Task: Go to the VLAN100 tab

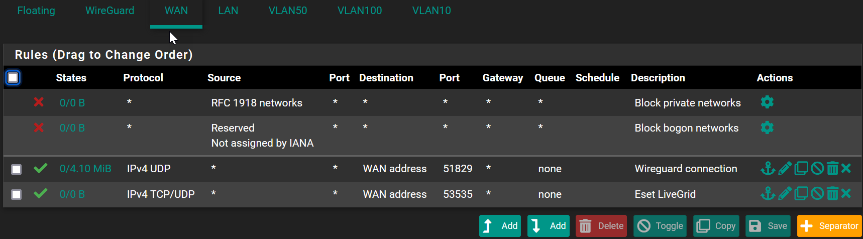Action: pyautogui.click(x=360, y=11)
